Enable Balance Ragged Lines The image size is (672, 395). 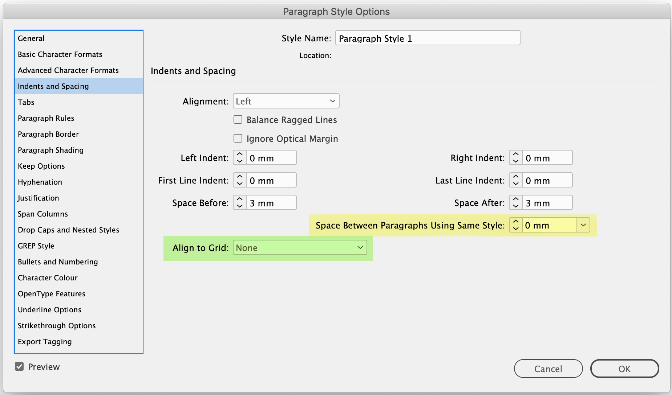click(x=238, y=119)
